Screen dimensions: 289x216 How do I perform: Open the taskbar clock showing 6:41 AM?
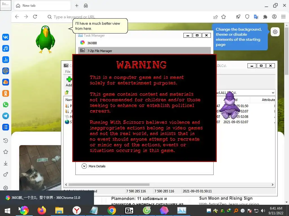click(x=276, y=211)
